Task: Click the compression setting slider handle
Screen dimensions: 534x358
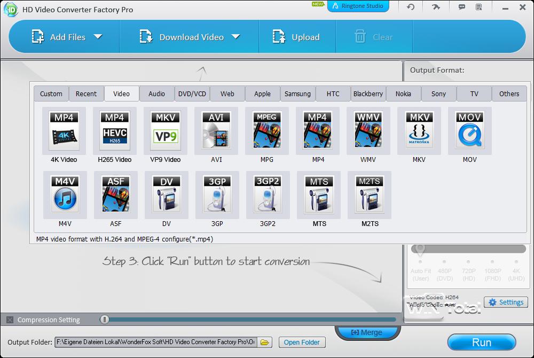Action: pyautogui.click(x=105, y=320)
